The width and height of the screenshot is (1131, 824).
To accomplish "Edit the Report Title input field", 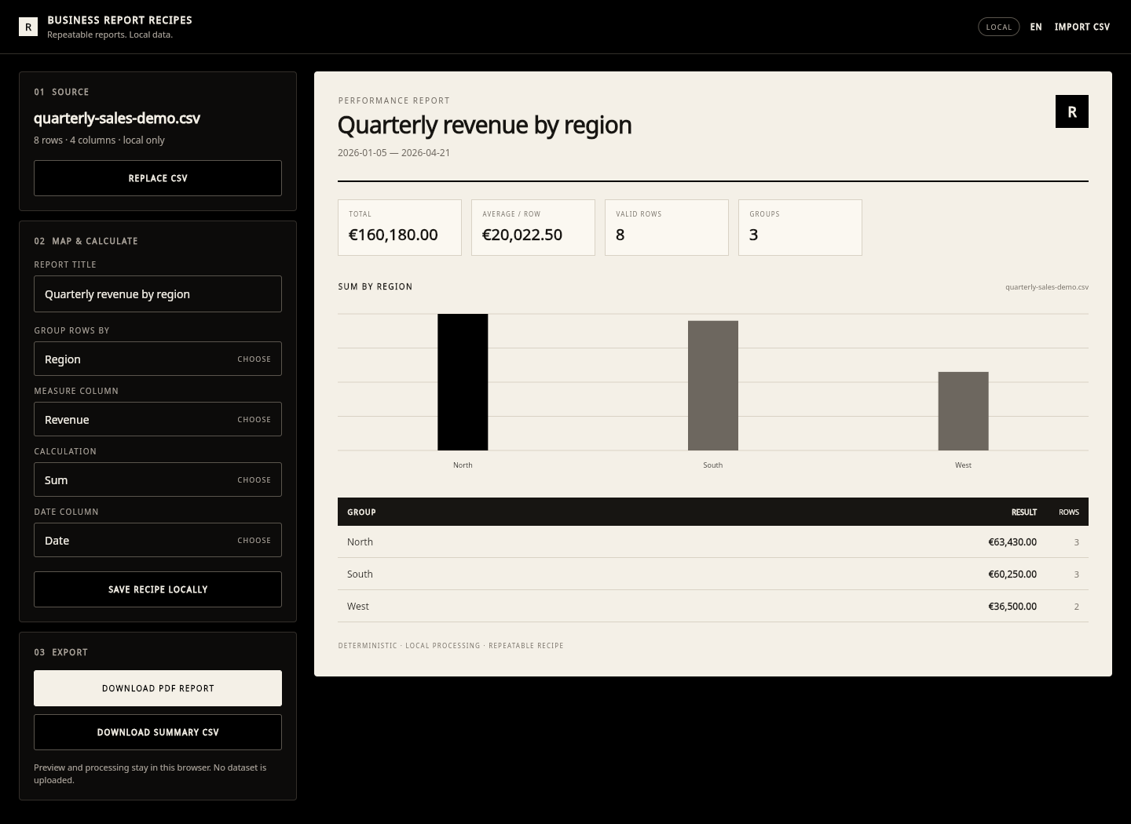I will 158,294.
